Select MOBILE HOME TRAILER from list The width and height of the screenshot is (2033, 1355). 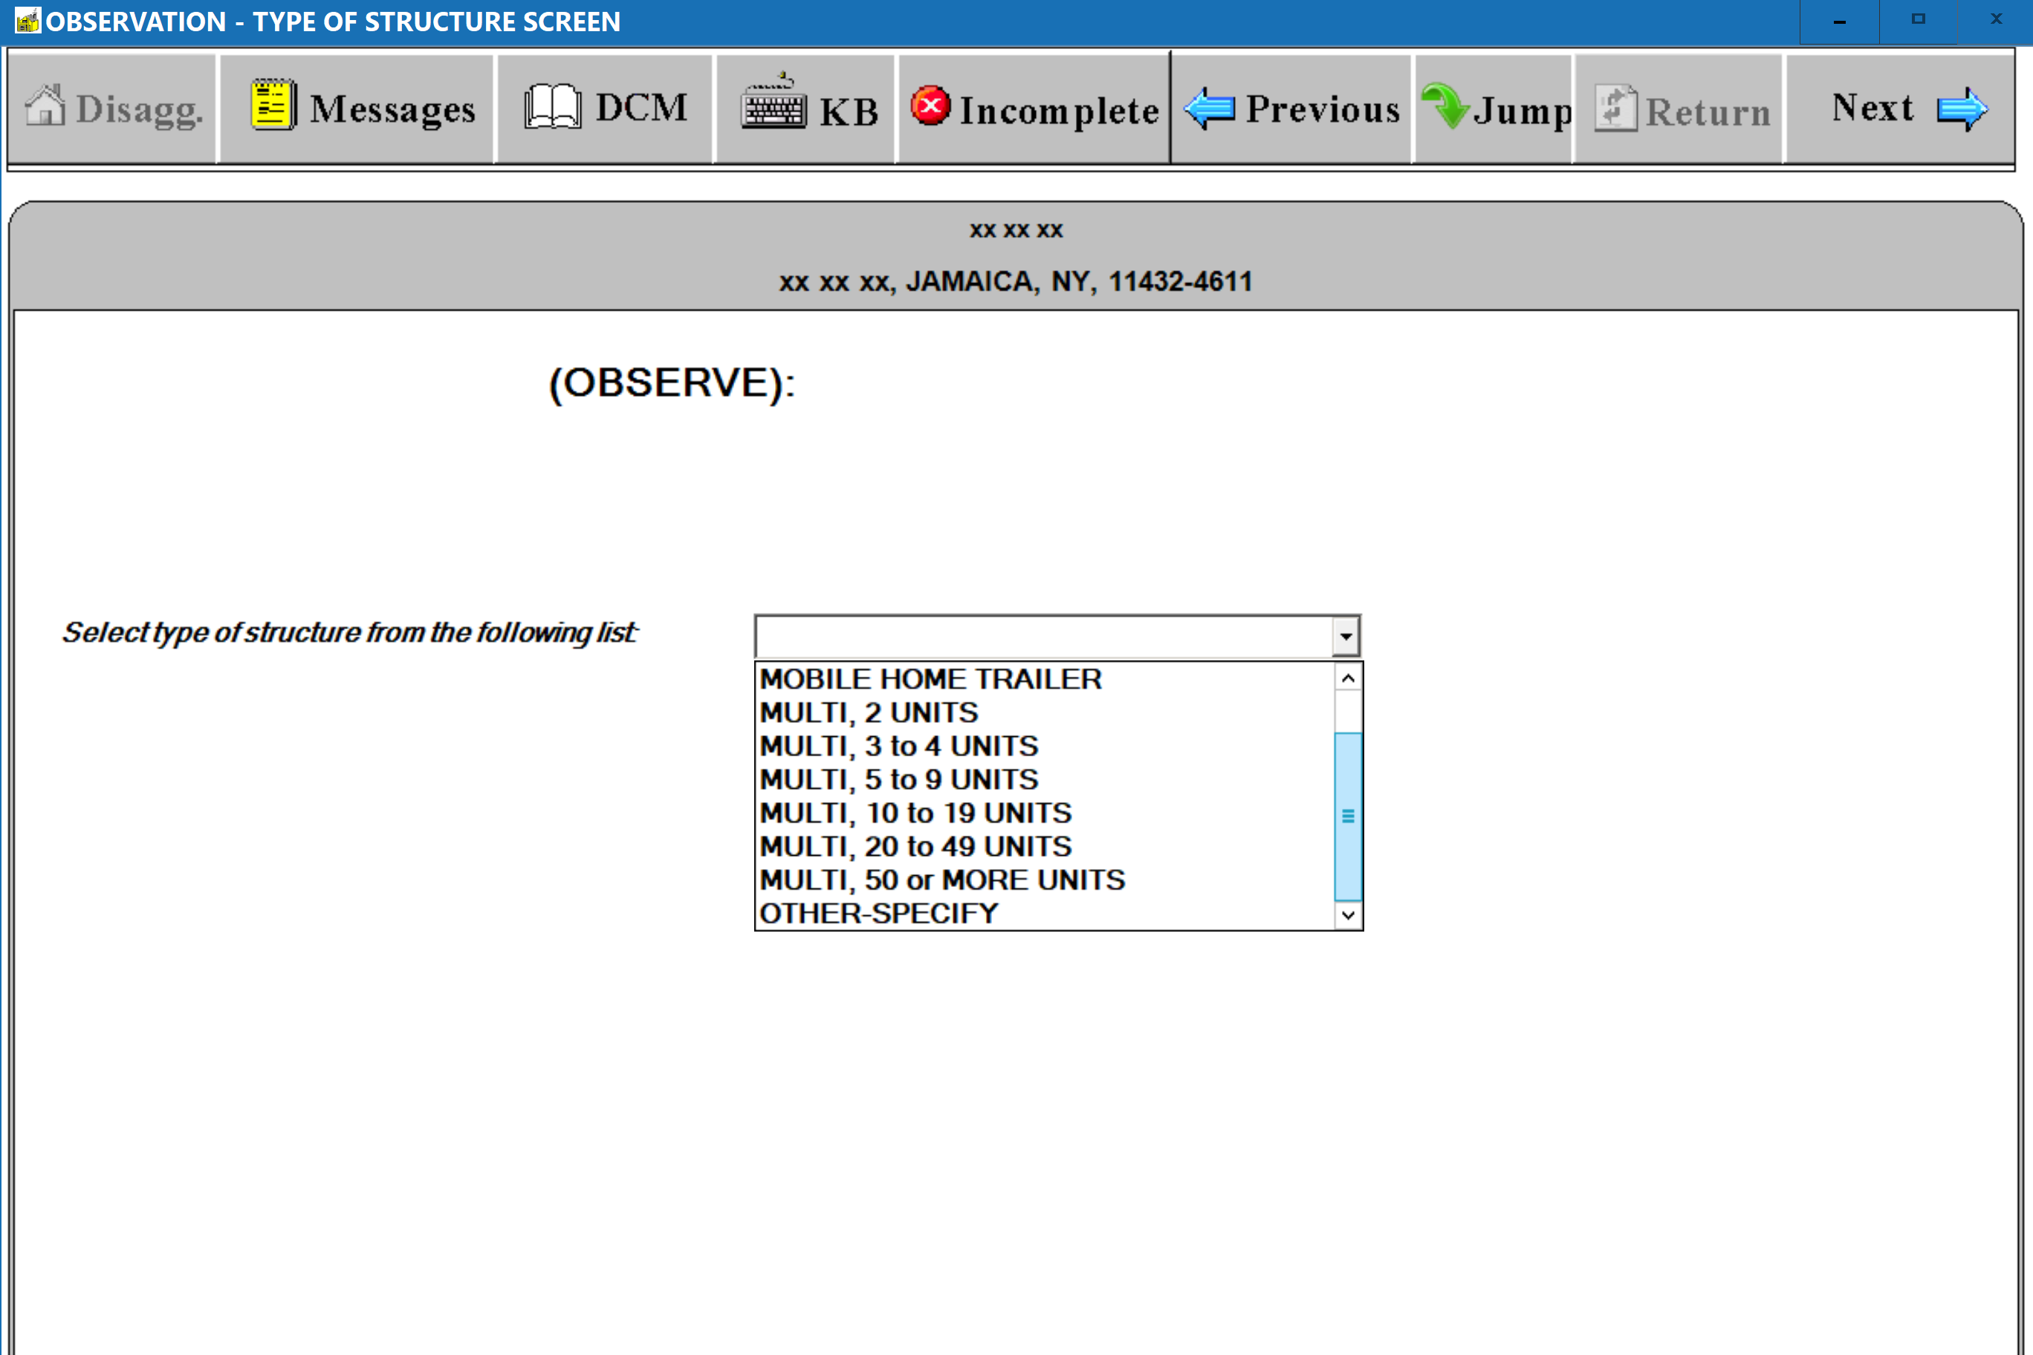pyautogui.click(x=930, y=679)
